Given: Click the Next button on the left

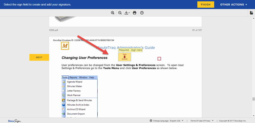Looking at the screenshot, I should pyautogui.click(x=39, y=57).
